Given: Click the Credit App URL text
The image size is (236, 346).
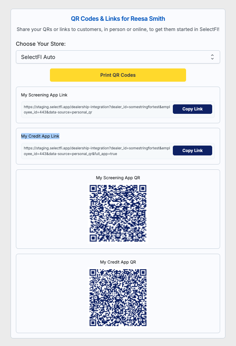Looking at the screenshot, I should tap(97, 151).
